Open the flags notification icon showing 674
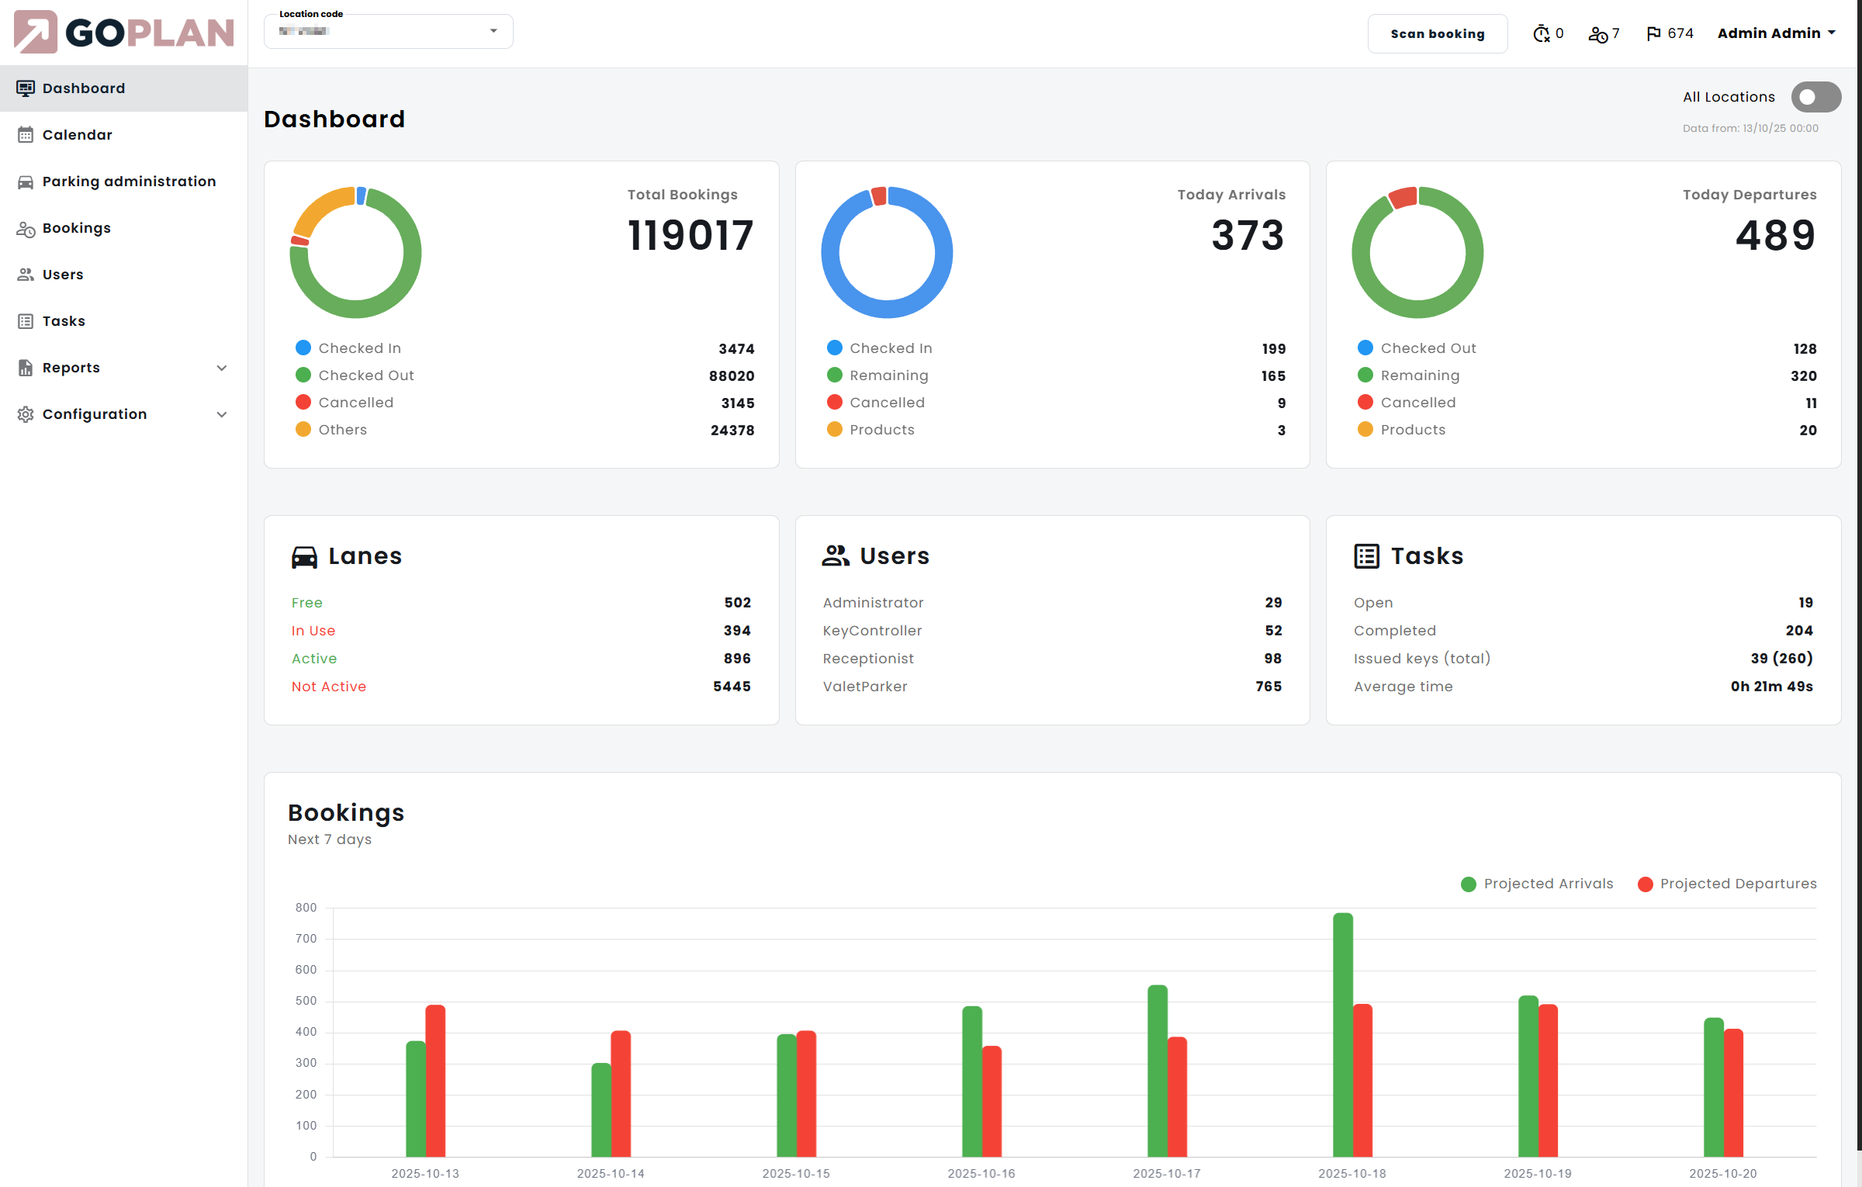 coord(1655,33)
